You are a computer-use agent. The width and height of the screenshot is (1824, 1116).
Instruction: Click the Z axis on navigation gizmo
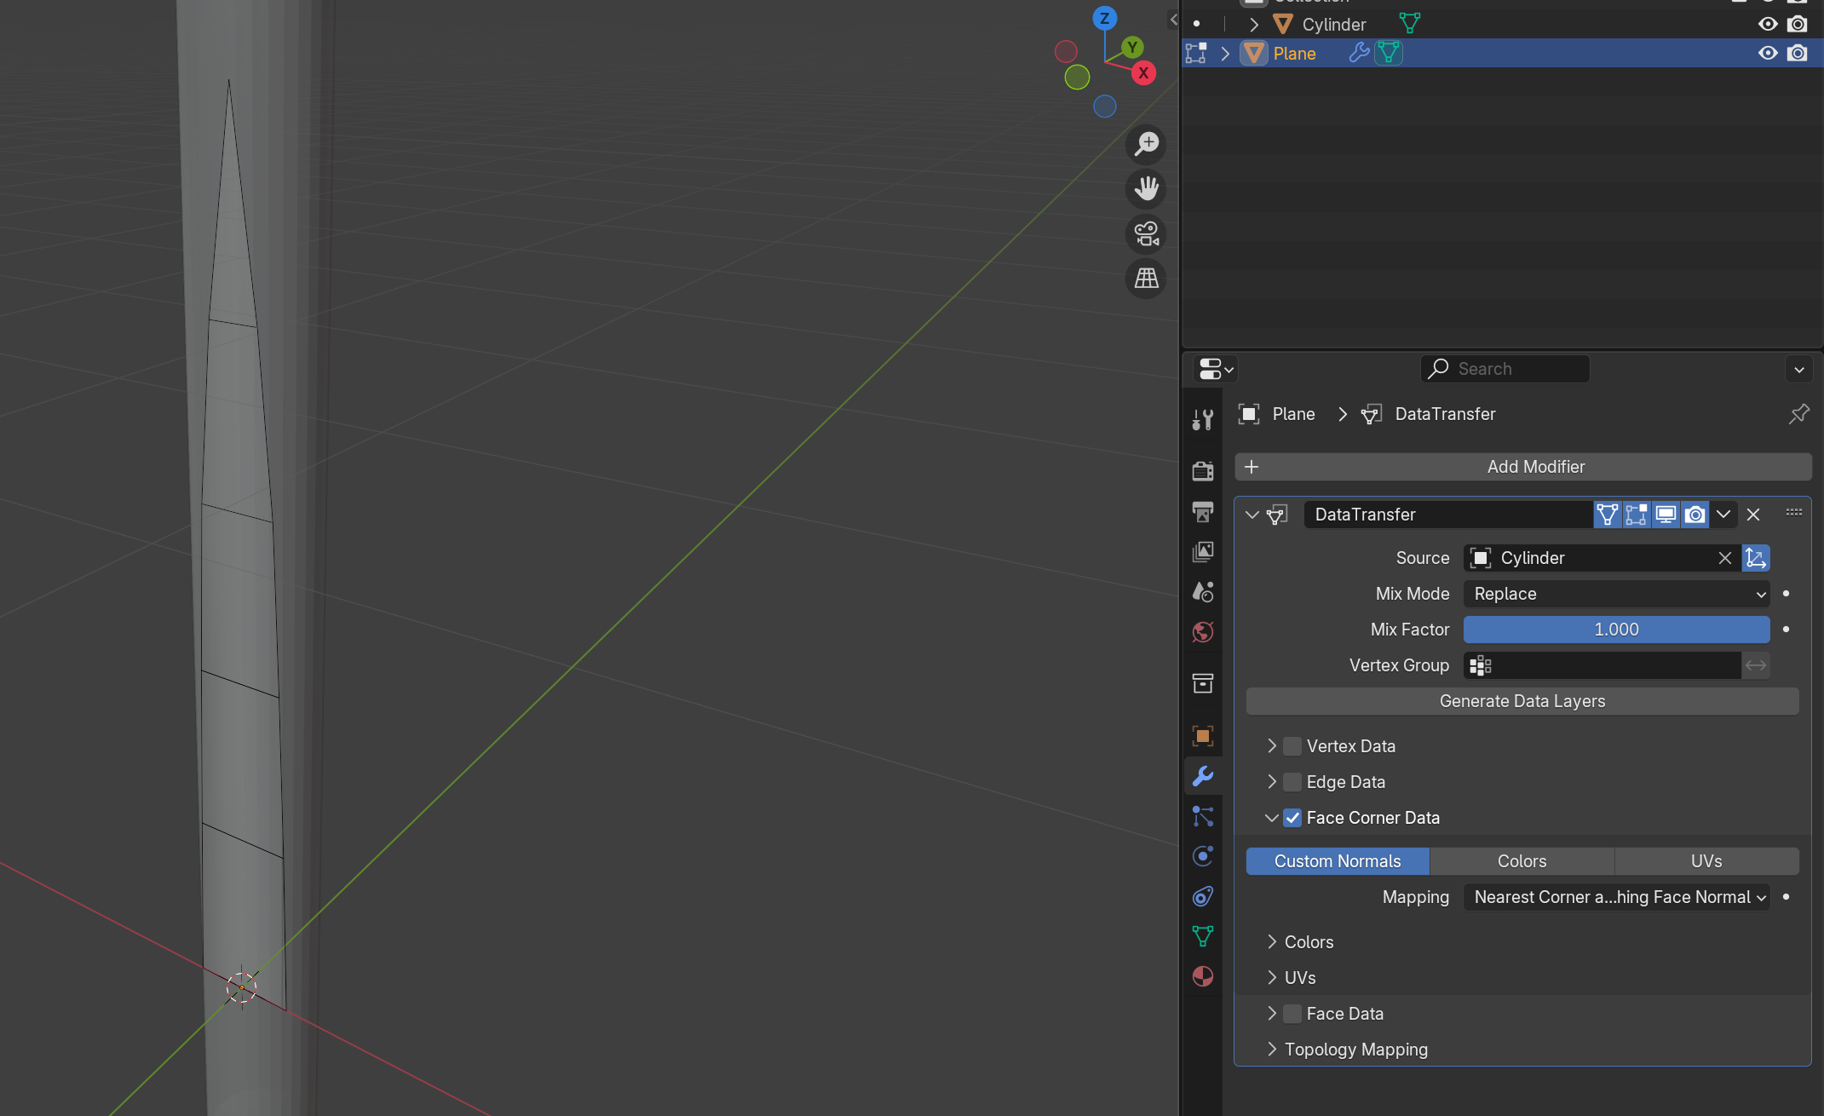tap(1104, 18)
